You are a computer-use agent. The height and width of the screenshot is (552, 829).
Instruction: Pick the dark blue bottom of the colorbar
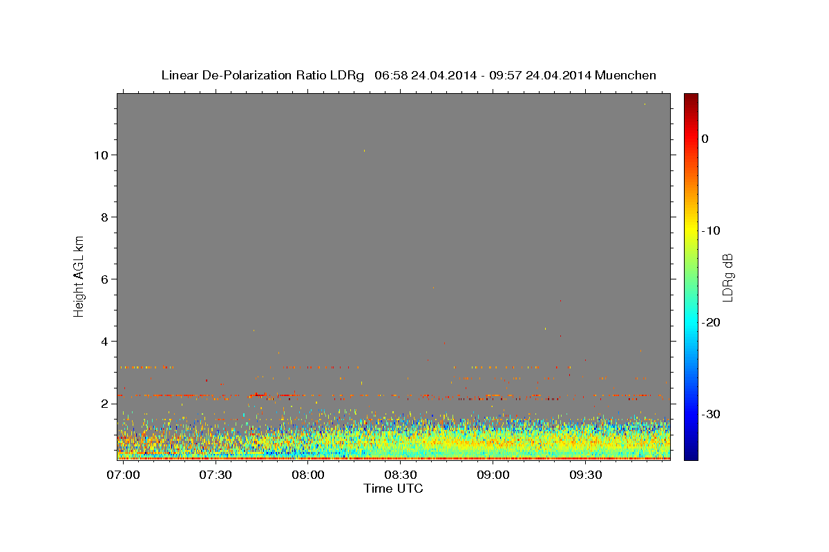tap(691, 455)
